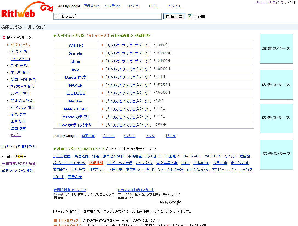The width and height of the screenshot is (298, 226).
Task: Open the MARS FLAG link
Action: click(76, 109)
